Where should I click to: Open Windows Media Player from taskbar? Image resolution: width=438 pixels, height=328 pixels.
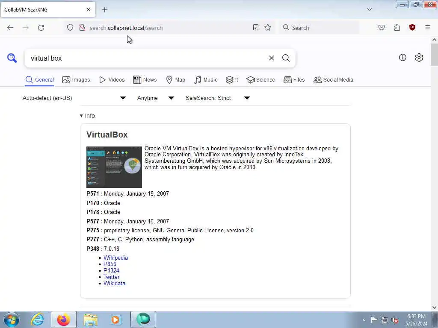116,319
